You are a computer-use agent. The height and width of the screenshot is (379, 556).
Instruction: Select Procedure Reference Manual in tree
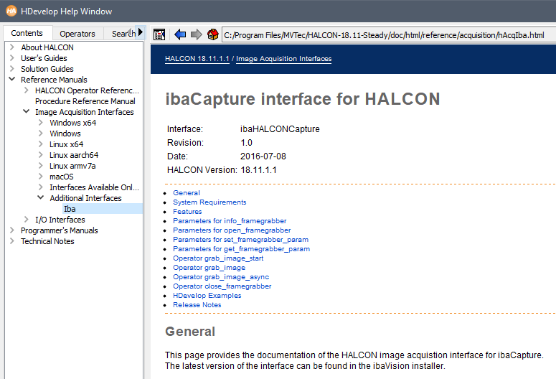85,101
